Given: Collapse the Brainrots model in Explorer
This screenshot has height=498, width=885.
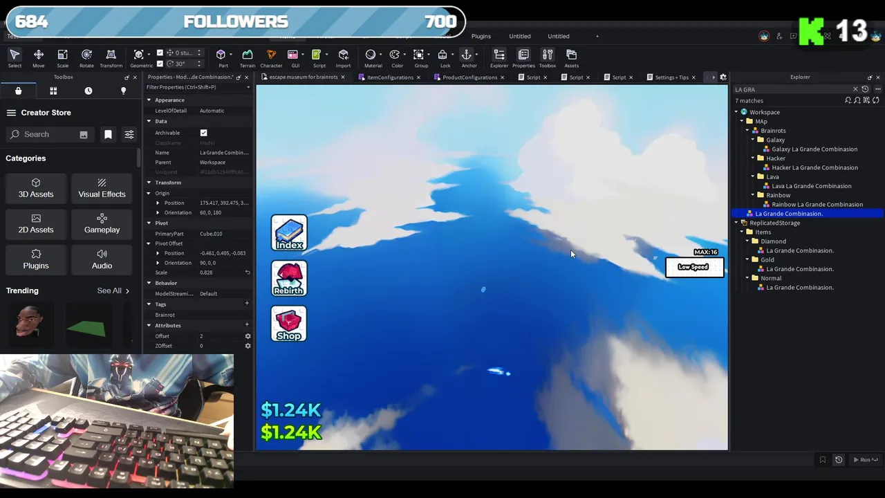Looking at the screenshot, I should click(x=747, y=131).
